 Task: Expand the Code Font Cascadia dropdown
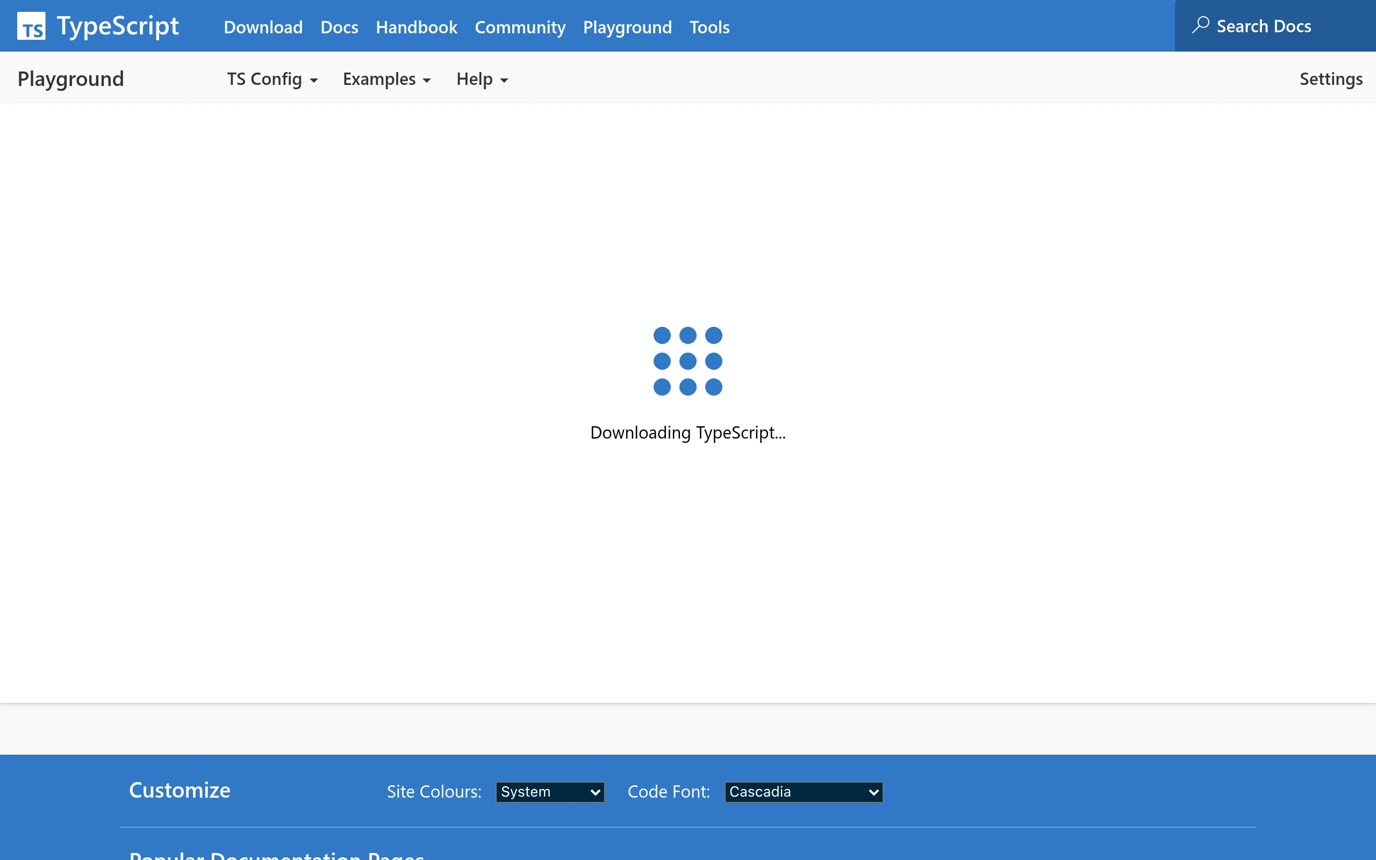click(x=803, y=792)
